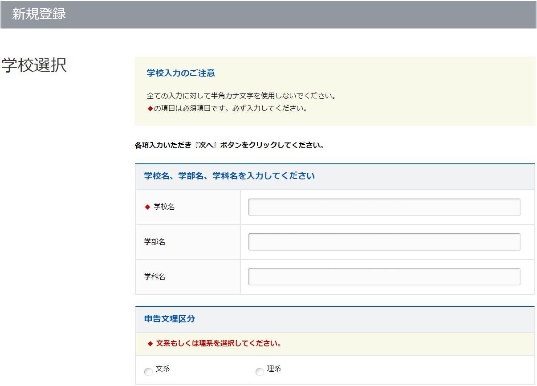Click the red diamond in the 必須項目 notice
This screenshot has width=537, height=386.
tap(150, 109)
